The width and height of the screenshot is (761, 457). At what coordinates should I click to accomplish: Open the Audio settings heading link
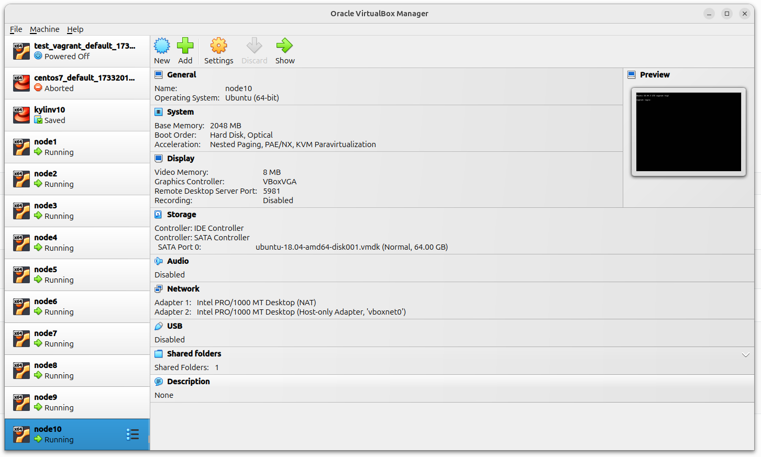[x=178, y=261]
